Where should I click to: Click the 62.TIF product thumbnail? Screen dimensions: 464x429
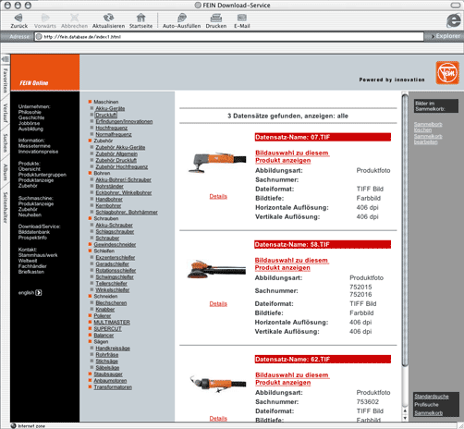tap(218, 384)
